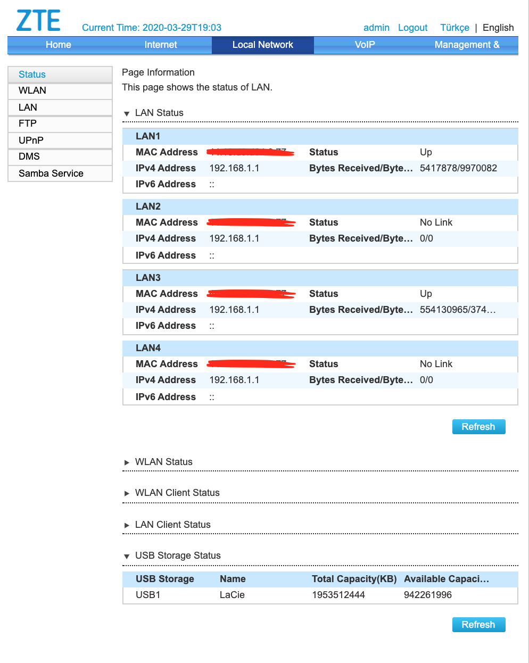Click the Page Information heading
The height and width of the screenshot is (663, 529).
pyautogui.click(x=158, y=72)
